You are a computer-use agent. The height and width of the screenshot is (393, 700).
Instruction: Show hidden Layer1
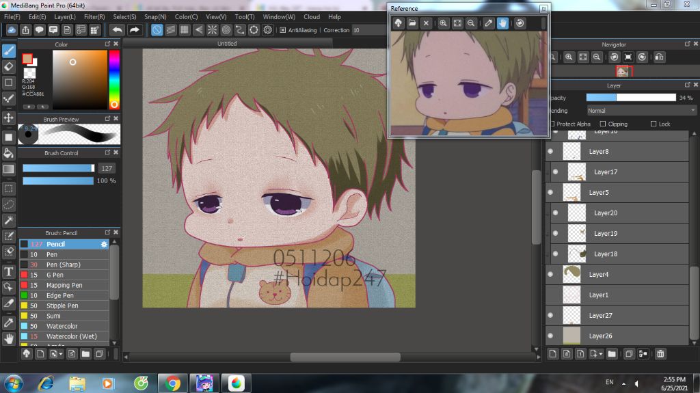[x=550, y=295]
